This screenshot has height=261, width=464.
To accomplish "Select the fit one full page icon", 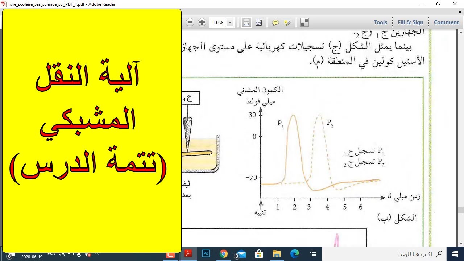I will 258,22.
